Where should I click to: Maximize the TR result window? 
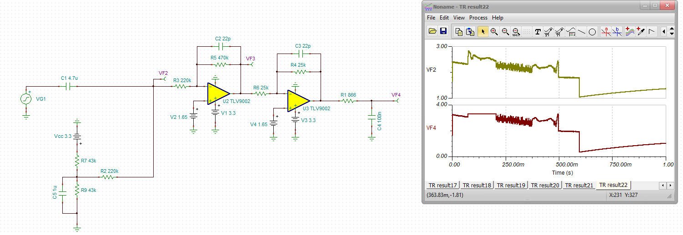pos(655,5)
